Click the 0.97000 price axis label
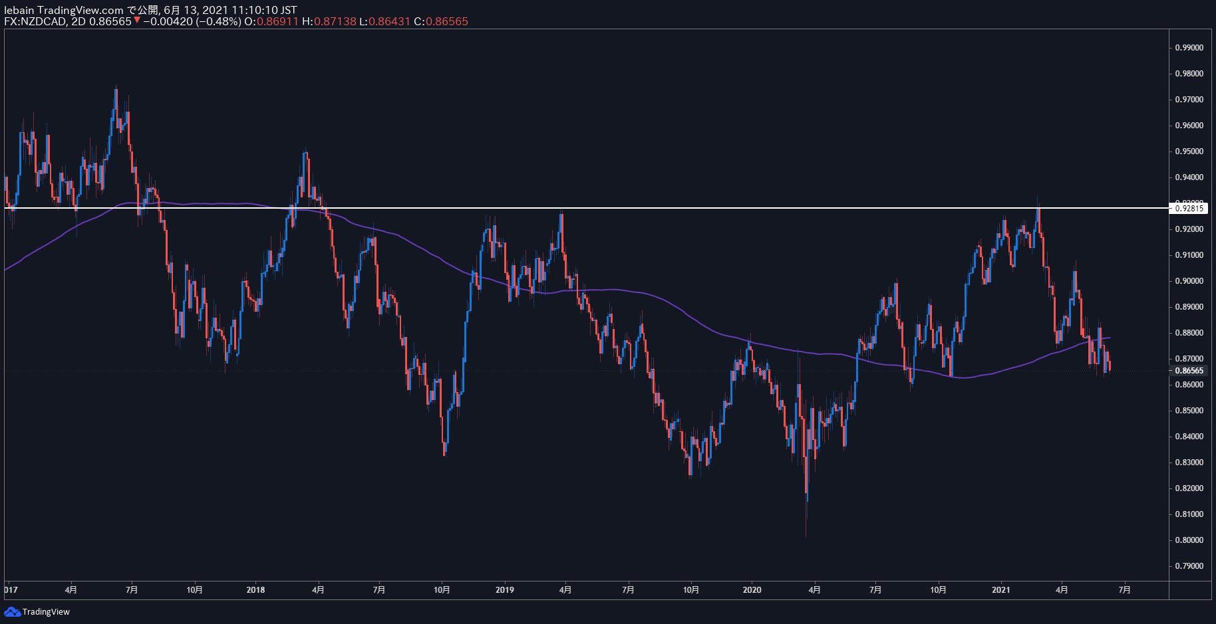Image resolution: width=1216 pixels, height=624 pixels. click(1189, 100)
